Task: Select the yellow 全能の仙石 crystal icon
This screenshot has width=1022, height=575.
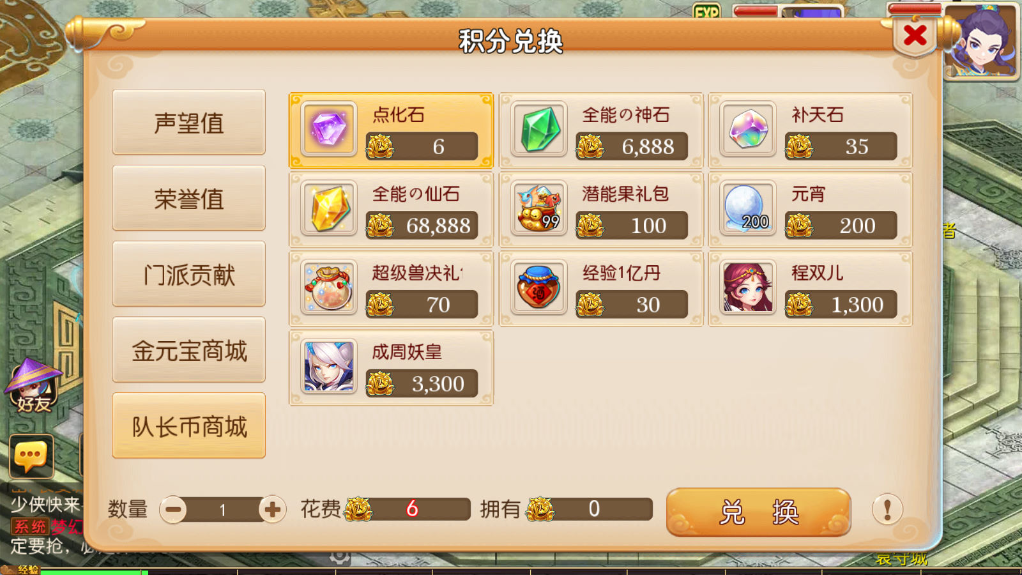Action: click(x=328, y=209)
